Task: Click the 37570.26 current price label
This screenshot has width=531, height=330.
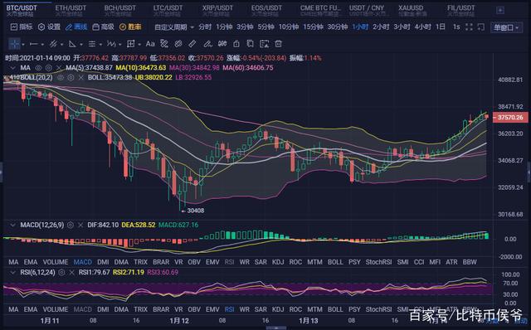Action: point(510,118)
